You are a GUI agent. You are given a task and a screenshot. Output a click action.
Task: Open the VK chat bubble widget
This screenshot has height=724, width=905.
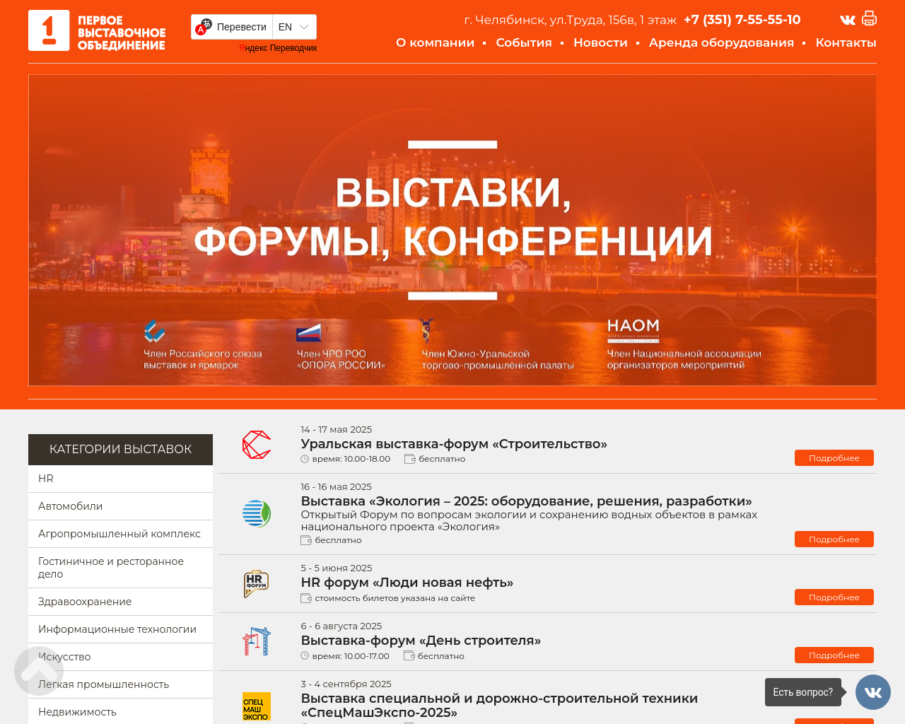coord(873,692)
